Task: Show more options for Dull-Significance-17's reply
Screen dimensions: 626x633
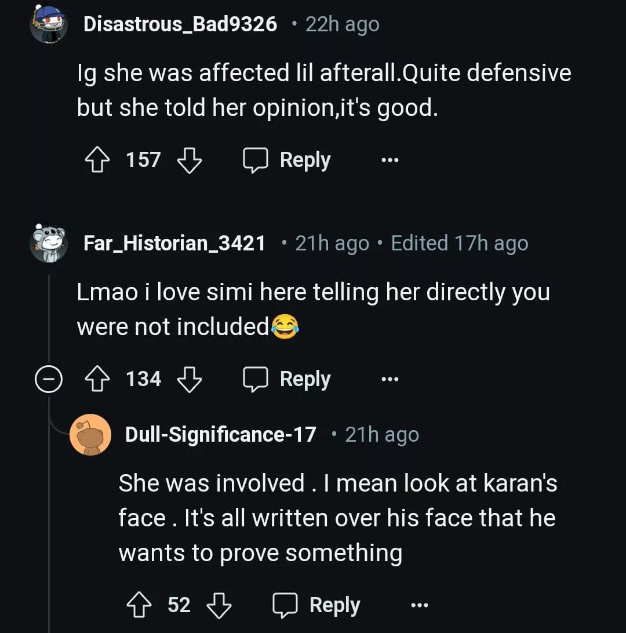Action: click(419, 605)
